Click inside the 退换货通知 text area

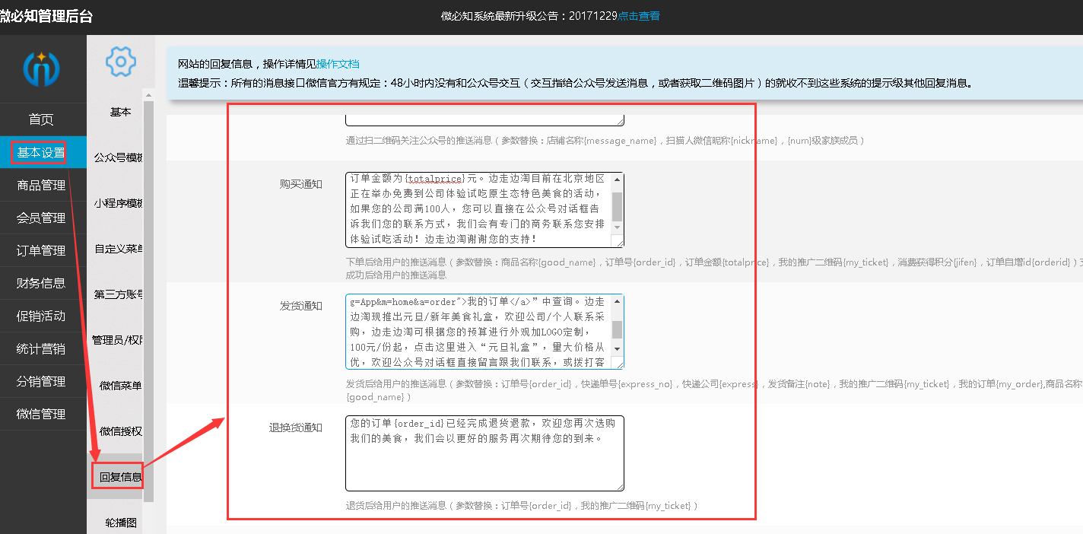tap(484, 453)
